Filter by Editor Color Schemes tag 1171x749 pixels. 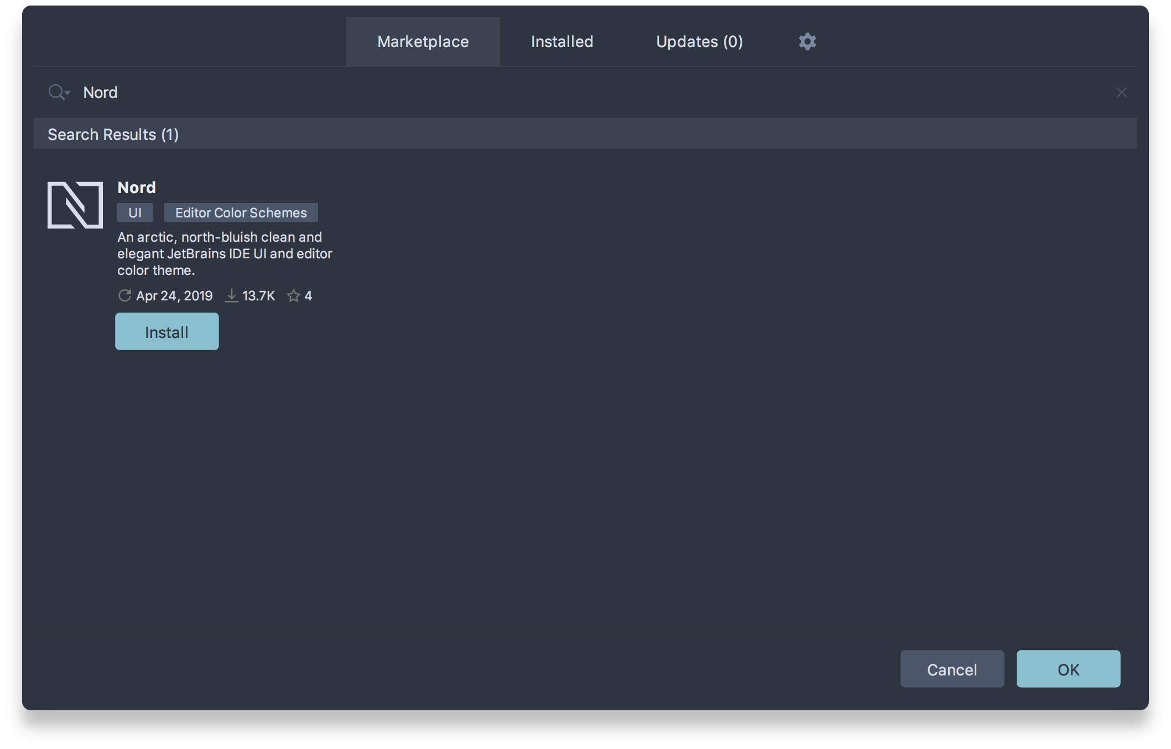pos(241,212)
